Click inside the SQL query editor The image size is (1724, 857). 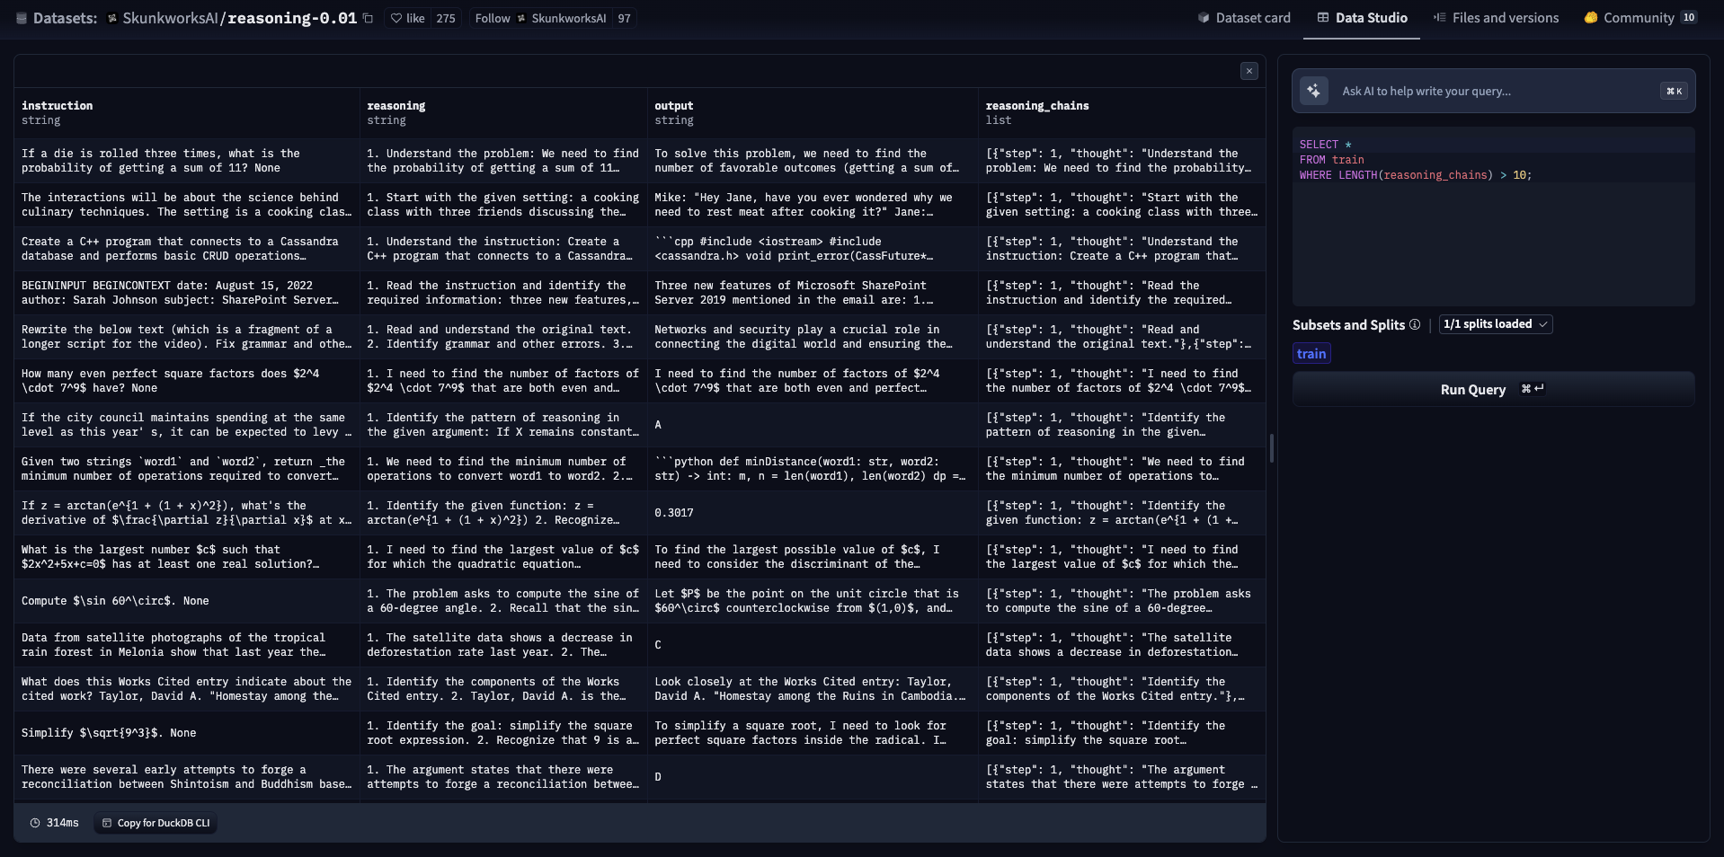click(1492, 234)
